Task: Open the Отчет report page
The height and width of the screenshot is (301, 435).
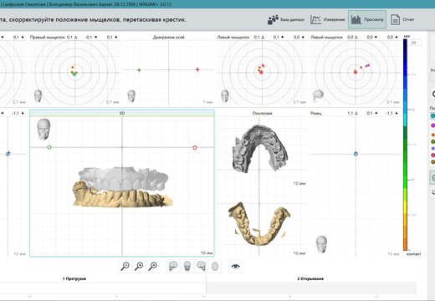Action: click(x=402, y=19)
